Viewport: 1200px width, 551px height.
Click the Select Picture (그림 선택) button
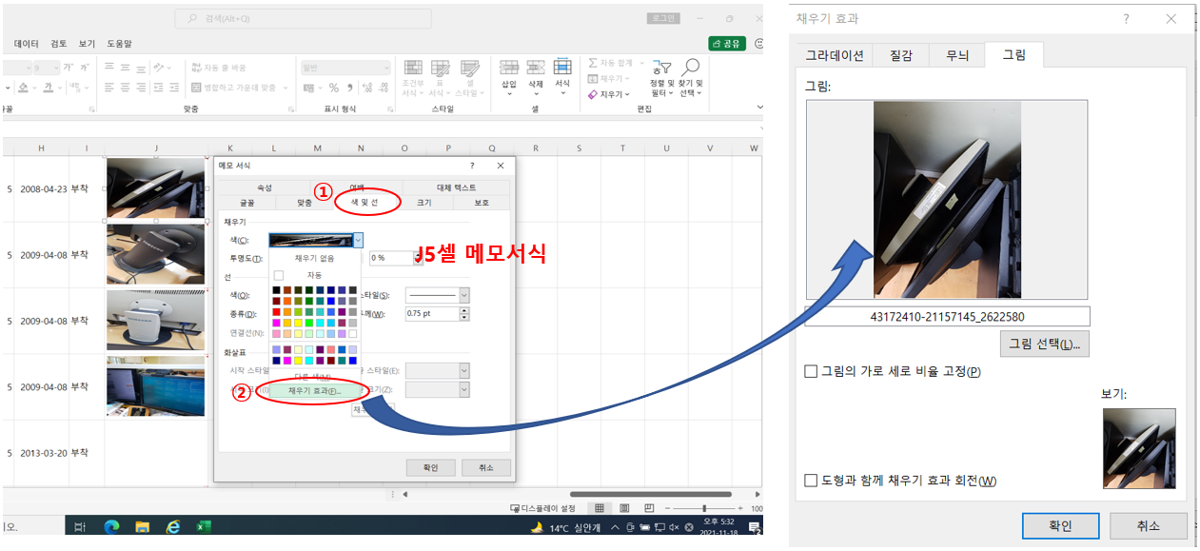(x=1044, y=344)
